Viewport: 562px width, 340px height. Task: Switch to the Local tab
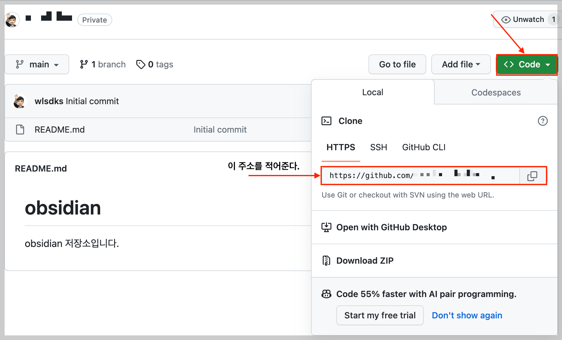coord(373,92)
